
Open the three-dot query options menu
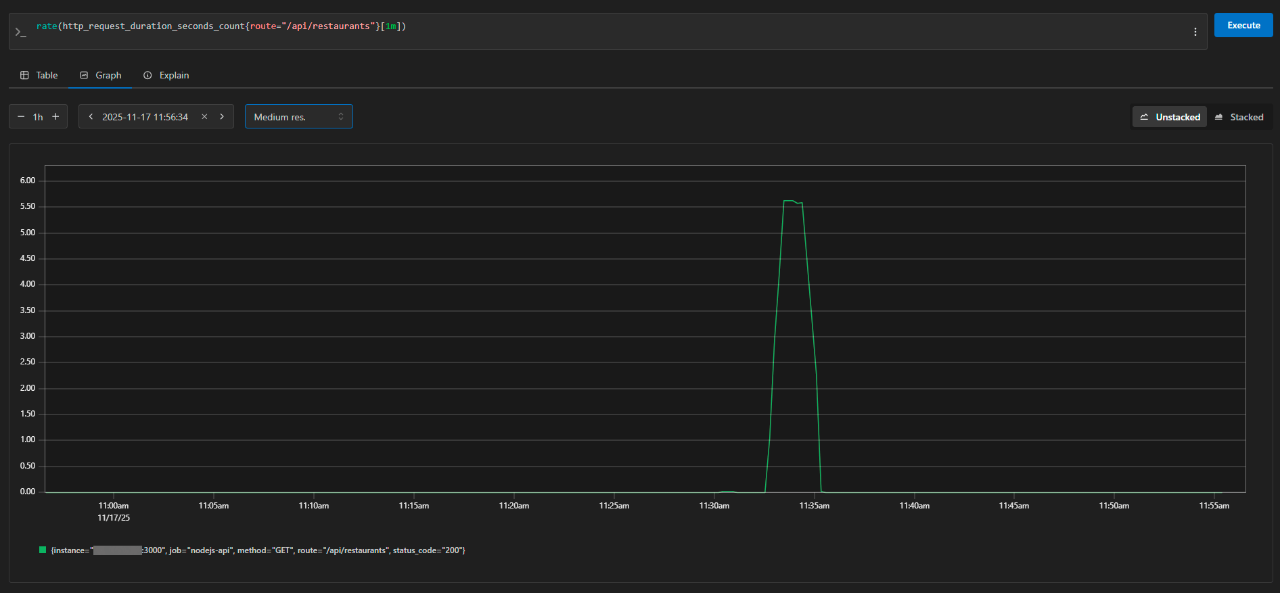(1195, 32)
